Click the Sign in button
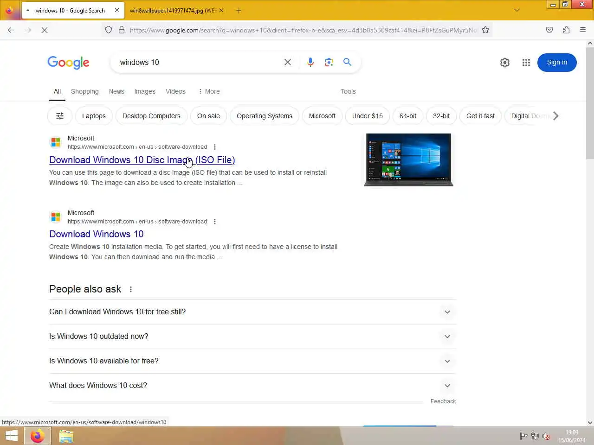Image resolution: width=594 pixels, height=445 pixels. 557,63
